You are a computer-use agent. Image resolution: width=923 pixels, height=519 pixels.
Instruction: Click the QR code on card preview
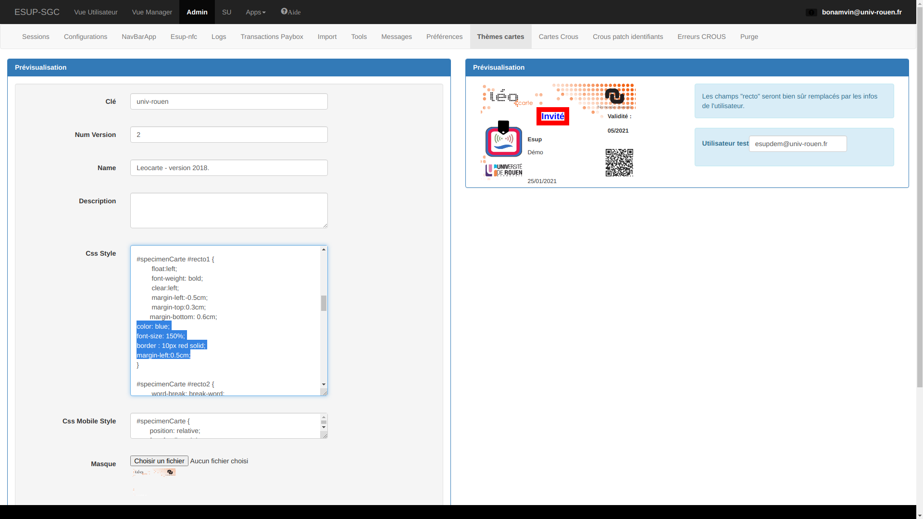coord(619,162)
